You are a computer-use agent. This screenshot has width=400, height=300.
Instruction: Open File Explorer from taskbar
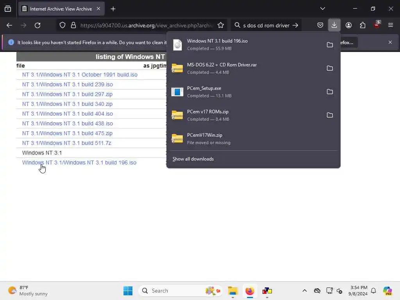tap(233, 291)
